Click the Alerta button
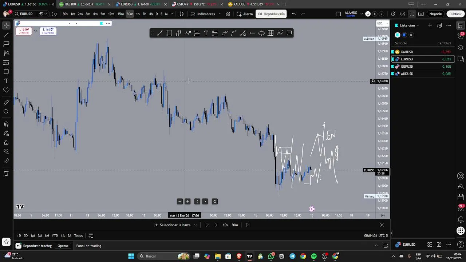466x262 pixels. [x=245, y=14]
